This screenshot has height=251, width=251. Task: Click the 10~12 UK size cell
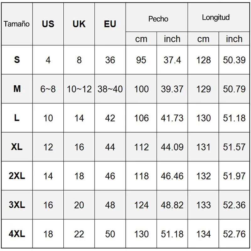pyautogui.click(x=79, y=89)
